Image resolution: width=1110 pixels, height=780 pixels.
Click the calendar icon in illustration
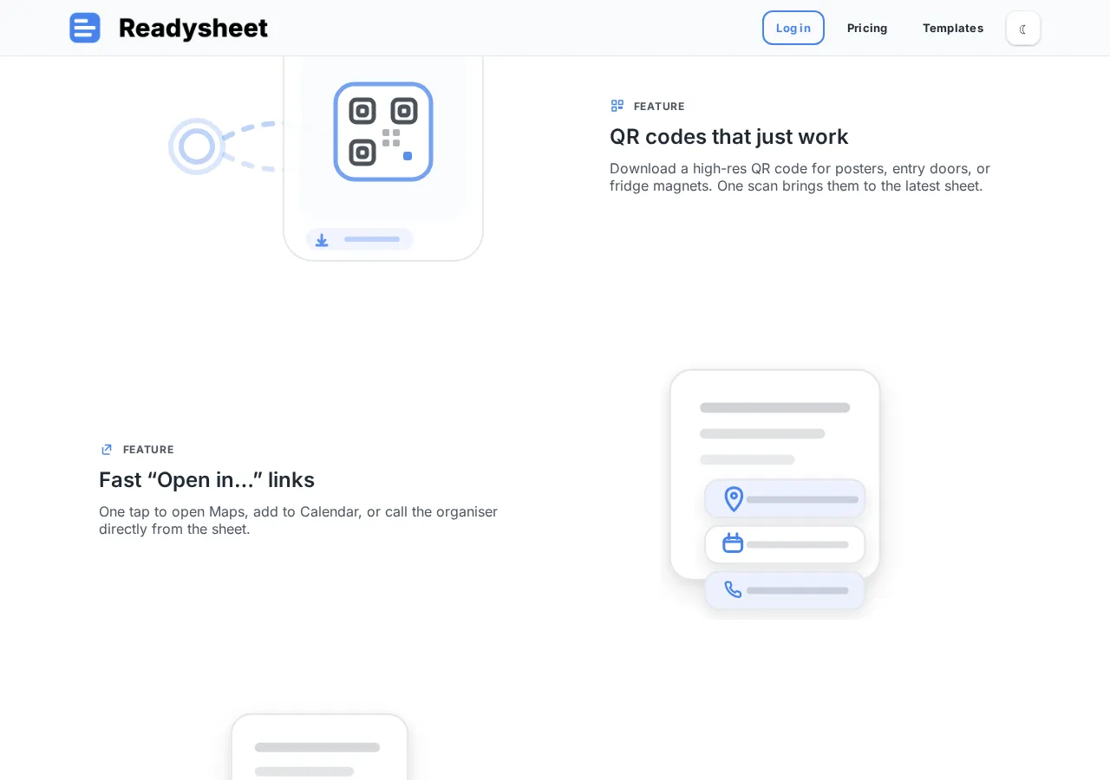pyautogui.click(x=734, y=543)
